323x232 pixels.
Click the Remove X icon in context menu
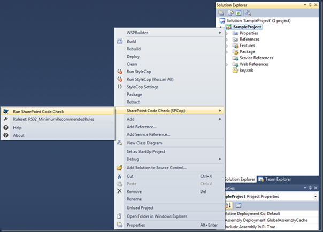click(119, 191)
